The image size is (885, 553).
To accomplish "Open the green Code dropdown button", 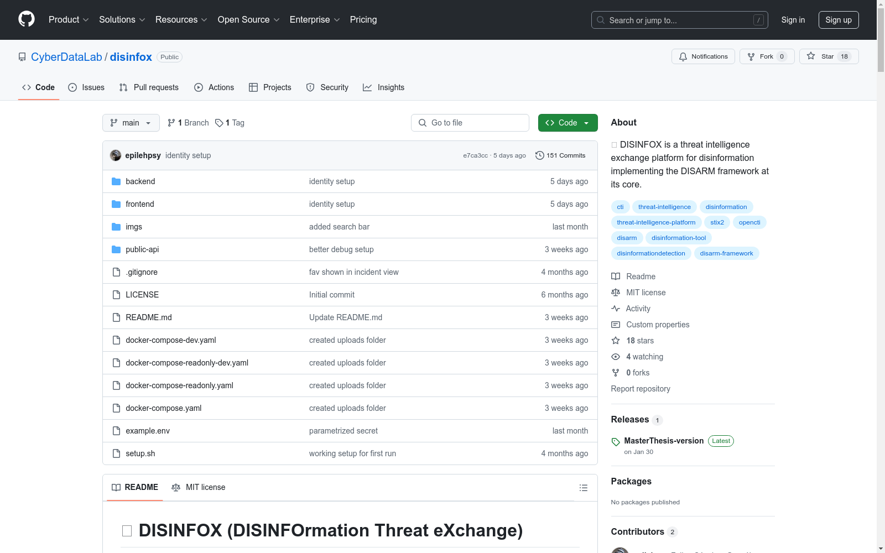I will 568,123.
